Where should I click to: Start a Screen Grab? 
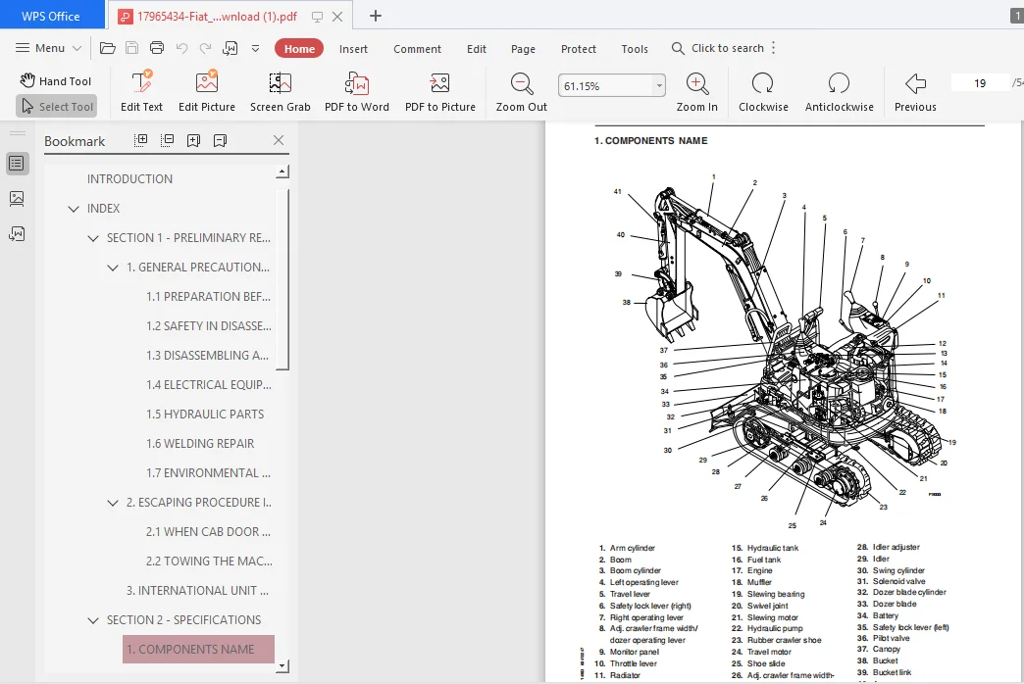(x=281, y=91)
